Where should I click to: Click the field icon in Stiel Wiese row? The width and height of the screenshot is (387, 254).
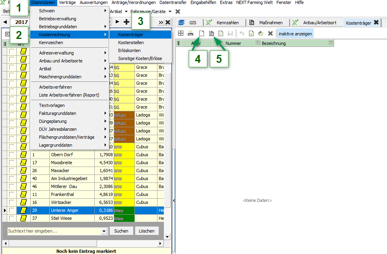click(23, 218)
